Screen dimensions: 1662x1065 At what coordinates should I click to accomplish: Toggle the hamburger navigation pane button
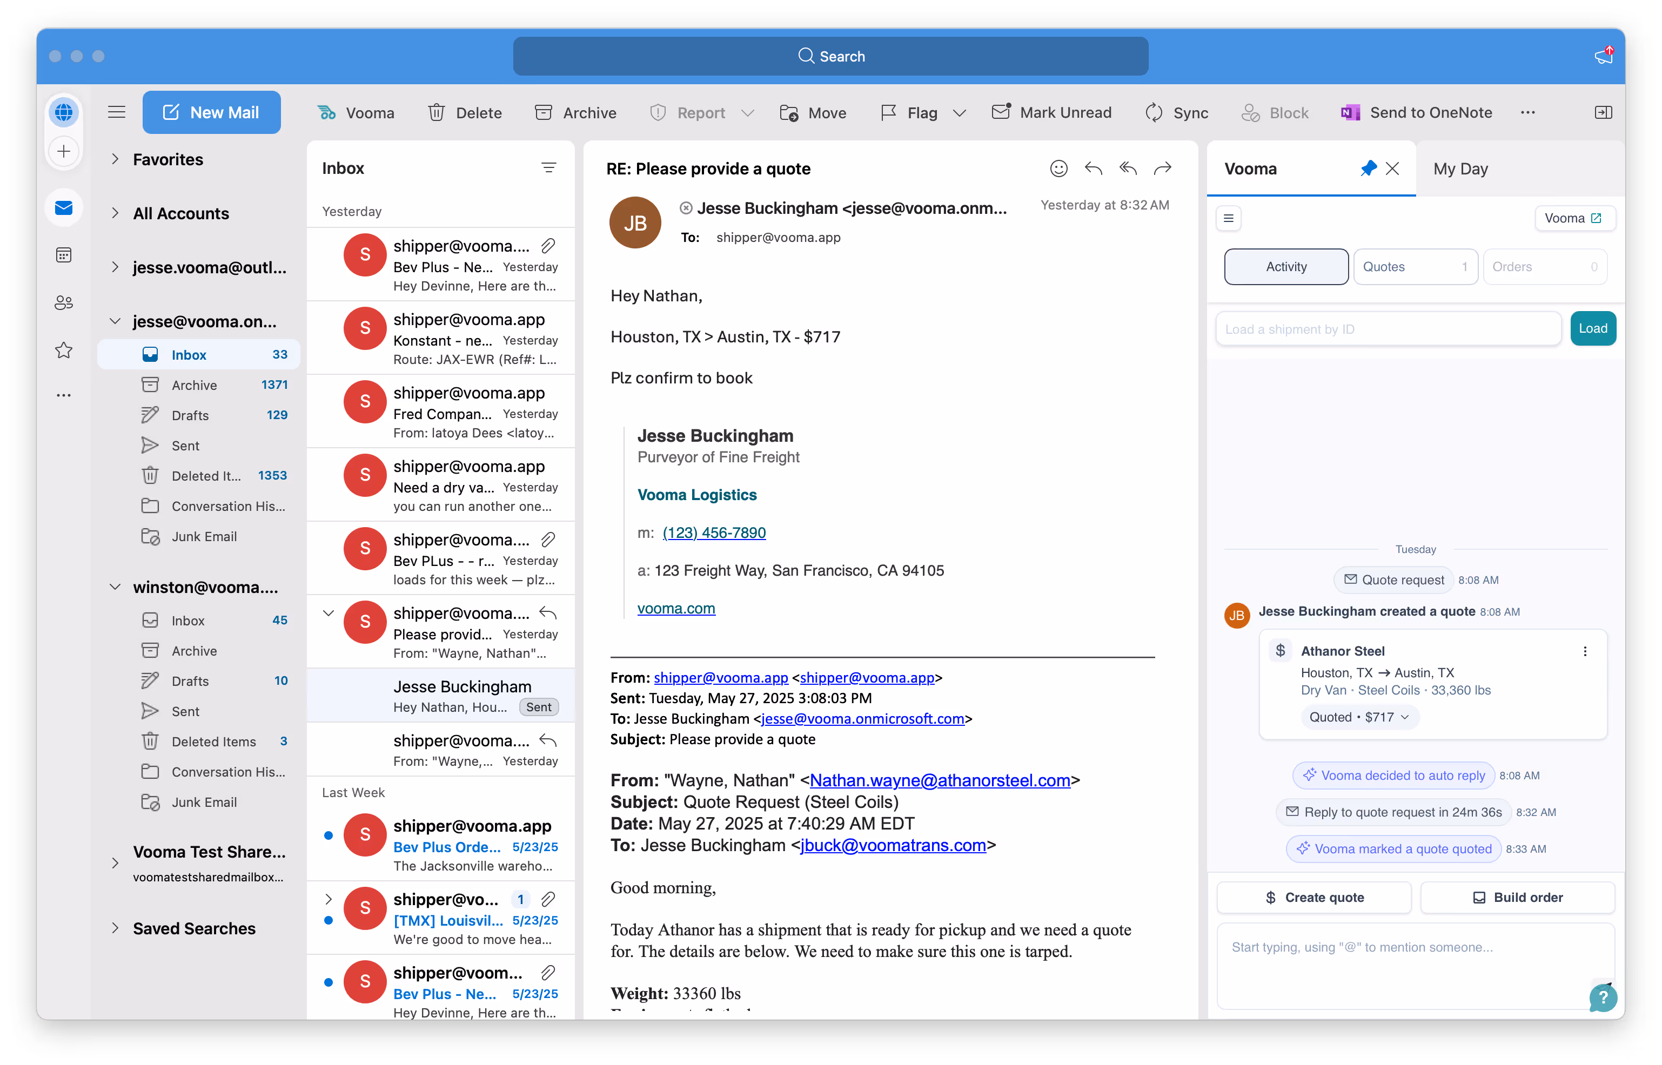tap(116, 112)
